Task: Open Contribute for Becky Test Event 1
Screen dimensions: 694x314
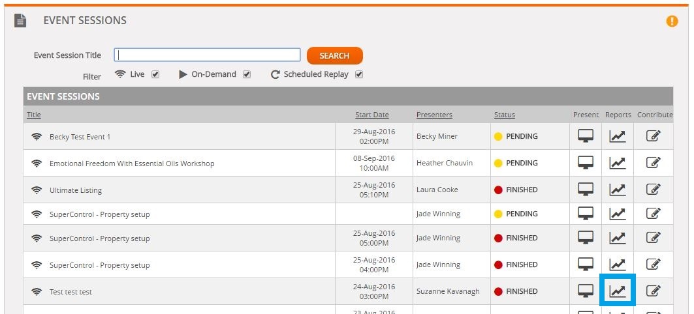Action: tap(654, 136)
